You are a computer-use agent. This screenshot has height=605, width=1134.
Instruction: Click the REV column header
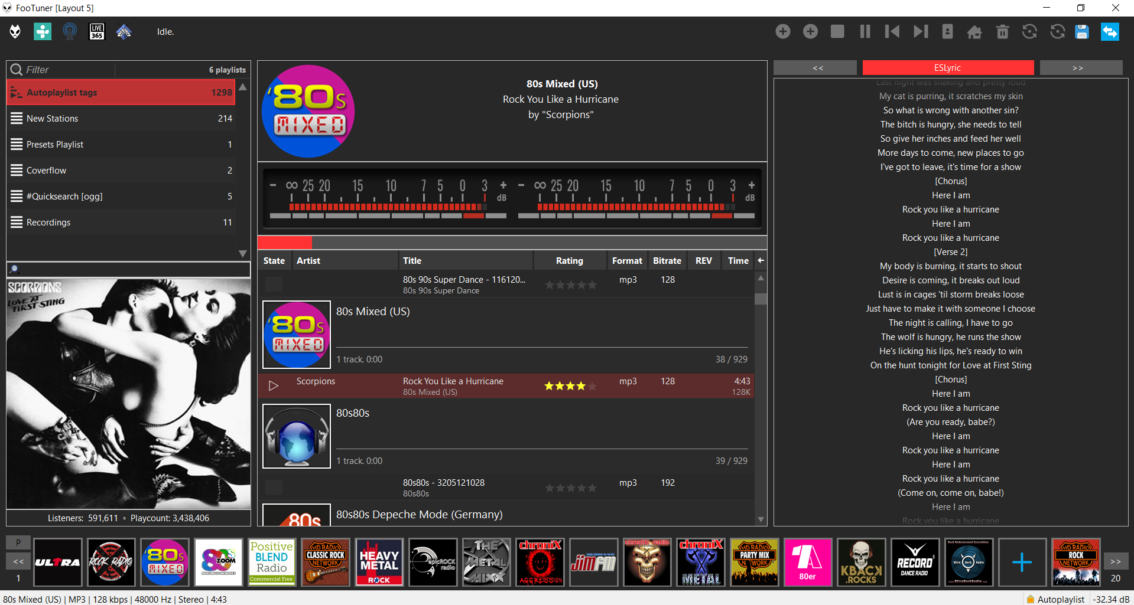coord(704,260)
